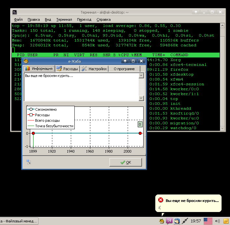Expand the Вид menu in terminal

point(48,19)
